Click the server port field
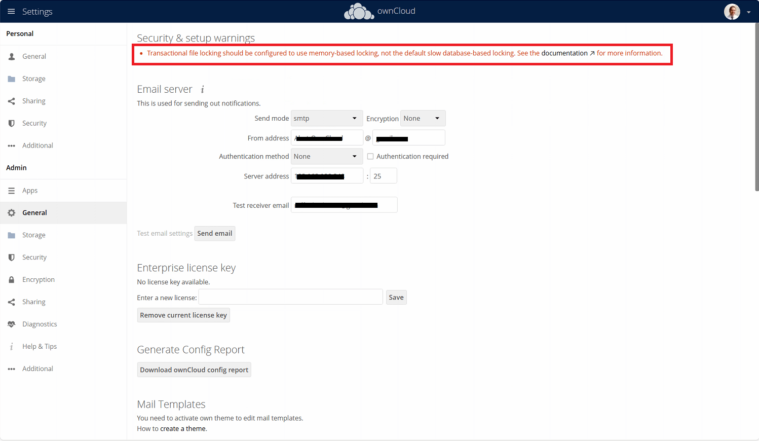Screen dimensions: 759x441 [384, 176]
